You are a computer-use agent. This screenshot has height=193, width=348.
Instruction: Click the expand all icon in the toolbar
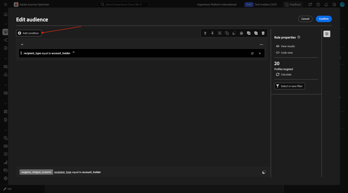tap(249, 33)
